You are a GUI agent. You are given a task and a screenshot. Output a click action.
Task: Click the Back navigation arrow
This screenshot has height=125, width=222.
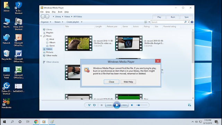[x=43, y=17]
